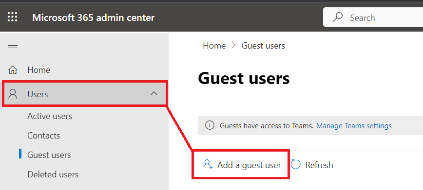Focus the Search input field
This screenshot has width=423, height=190.
[373, 17]
